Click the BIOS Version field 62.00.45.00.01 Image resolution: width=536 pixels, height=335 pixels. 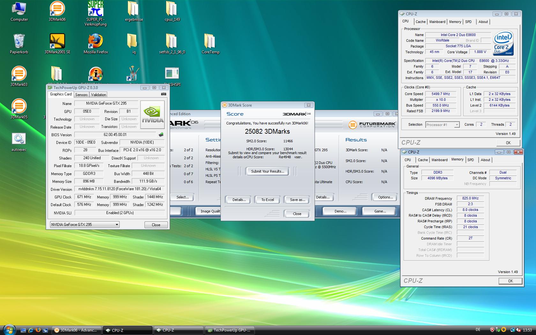tap(115, 135)
